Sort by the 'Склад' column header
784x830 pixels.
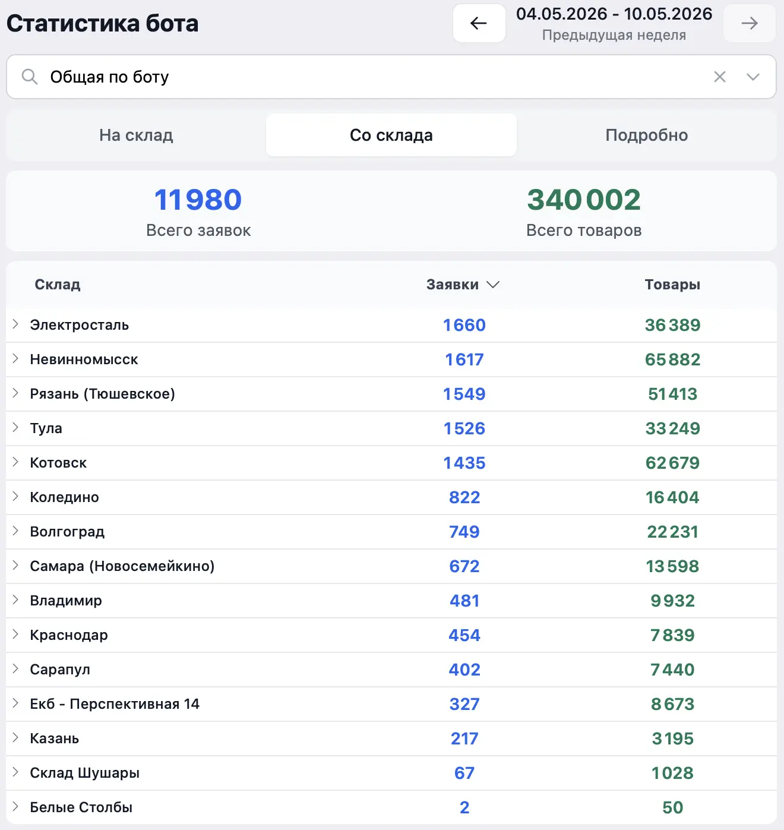point(58,285)
